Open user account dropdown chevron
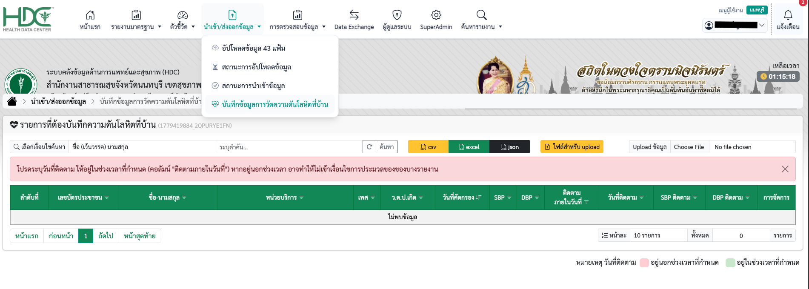The height and width of the screenshot is (289, 809). pos(762,26)
